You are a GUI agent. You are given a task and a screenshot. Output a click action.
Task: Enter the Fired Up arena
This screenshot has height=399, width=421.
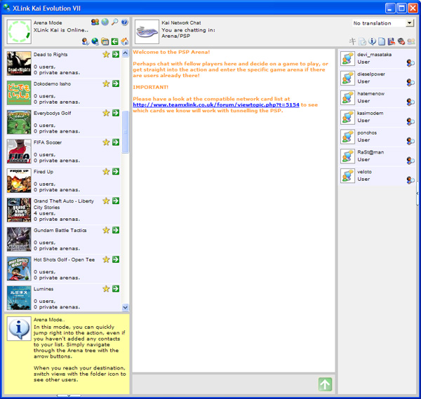116,171
